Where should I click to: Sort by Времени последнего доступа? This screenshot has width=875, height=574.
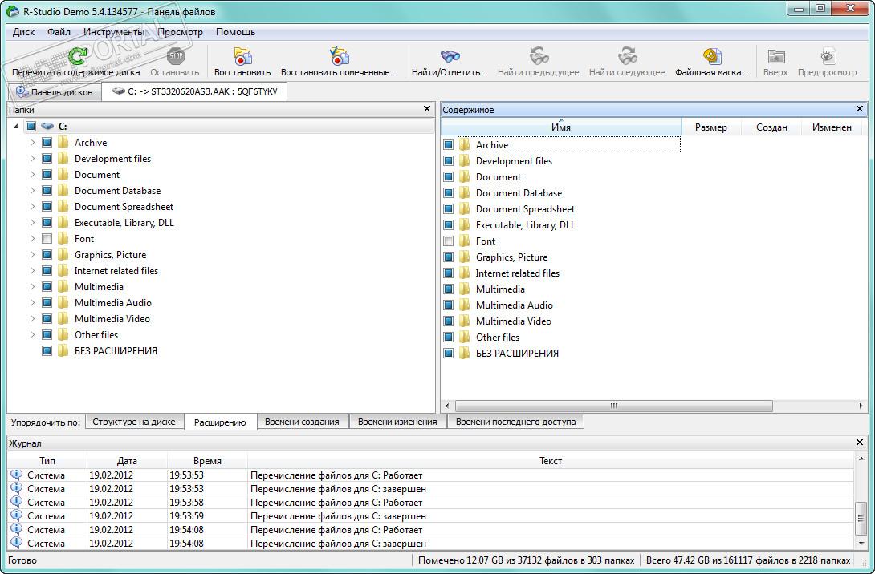[515, 422]
